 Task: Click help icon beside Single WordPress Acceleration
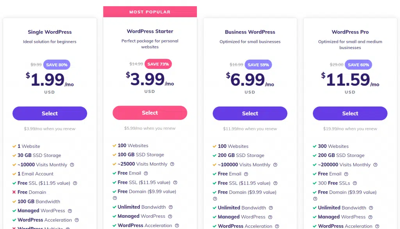(x=77, y=220)
